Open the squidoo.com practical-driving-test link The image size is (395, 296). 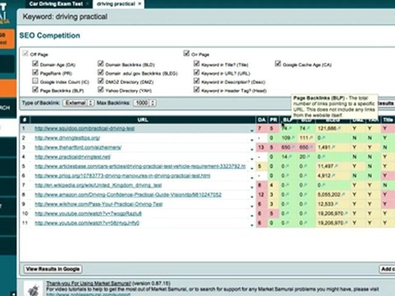pyautogui.click(x=84, y=128)
